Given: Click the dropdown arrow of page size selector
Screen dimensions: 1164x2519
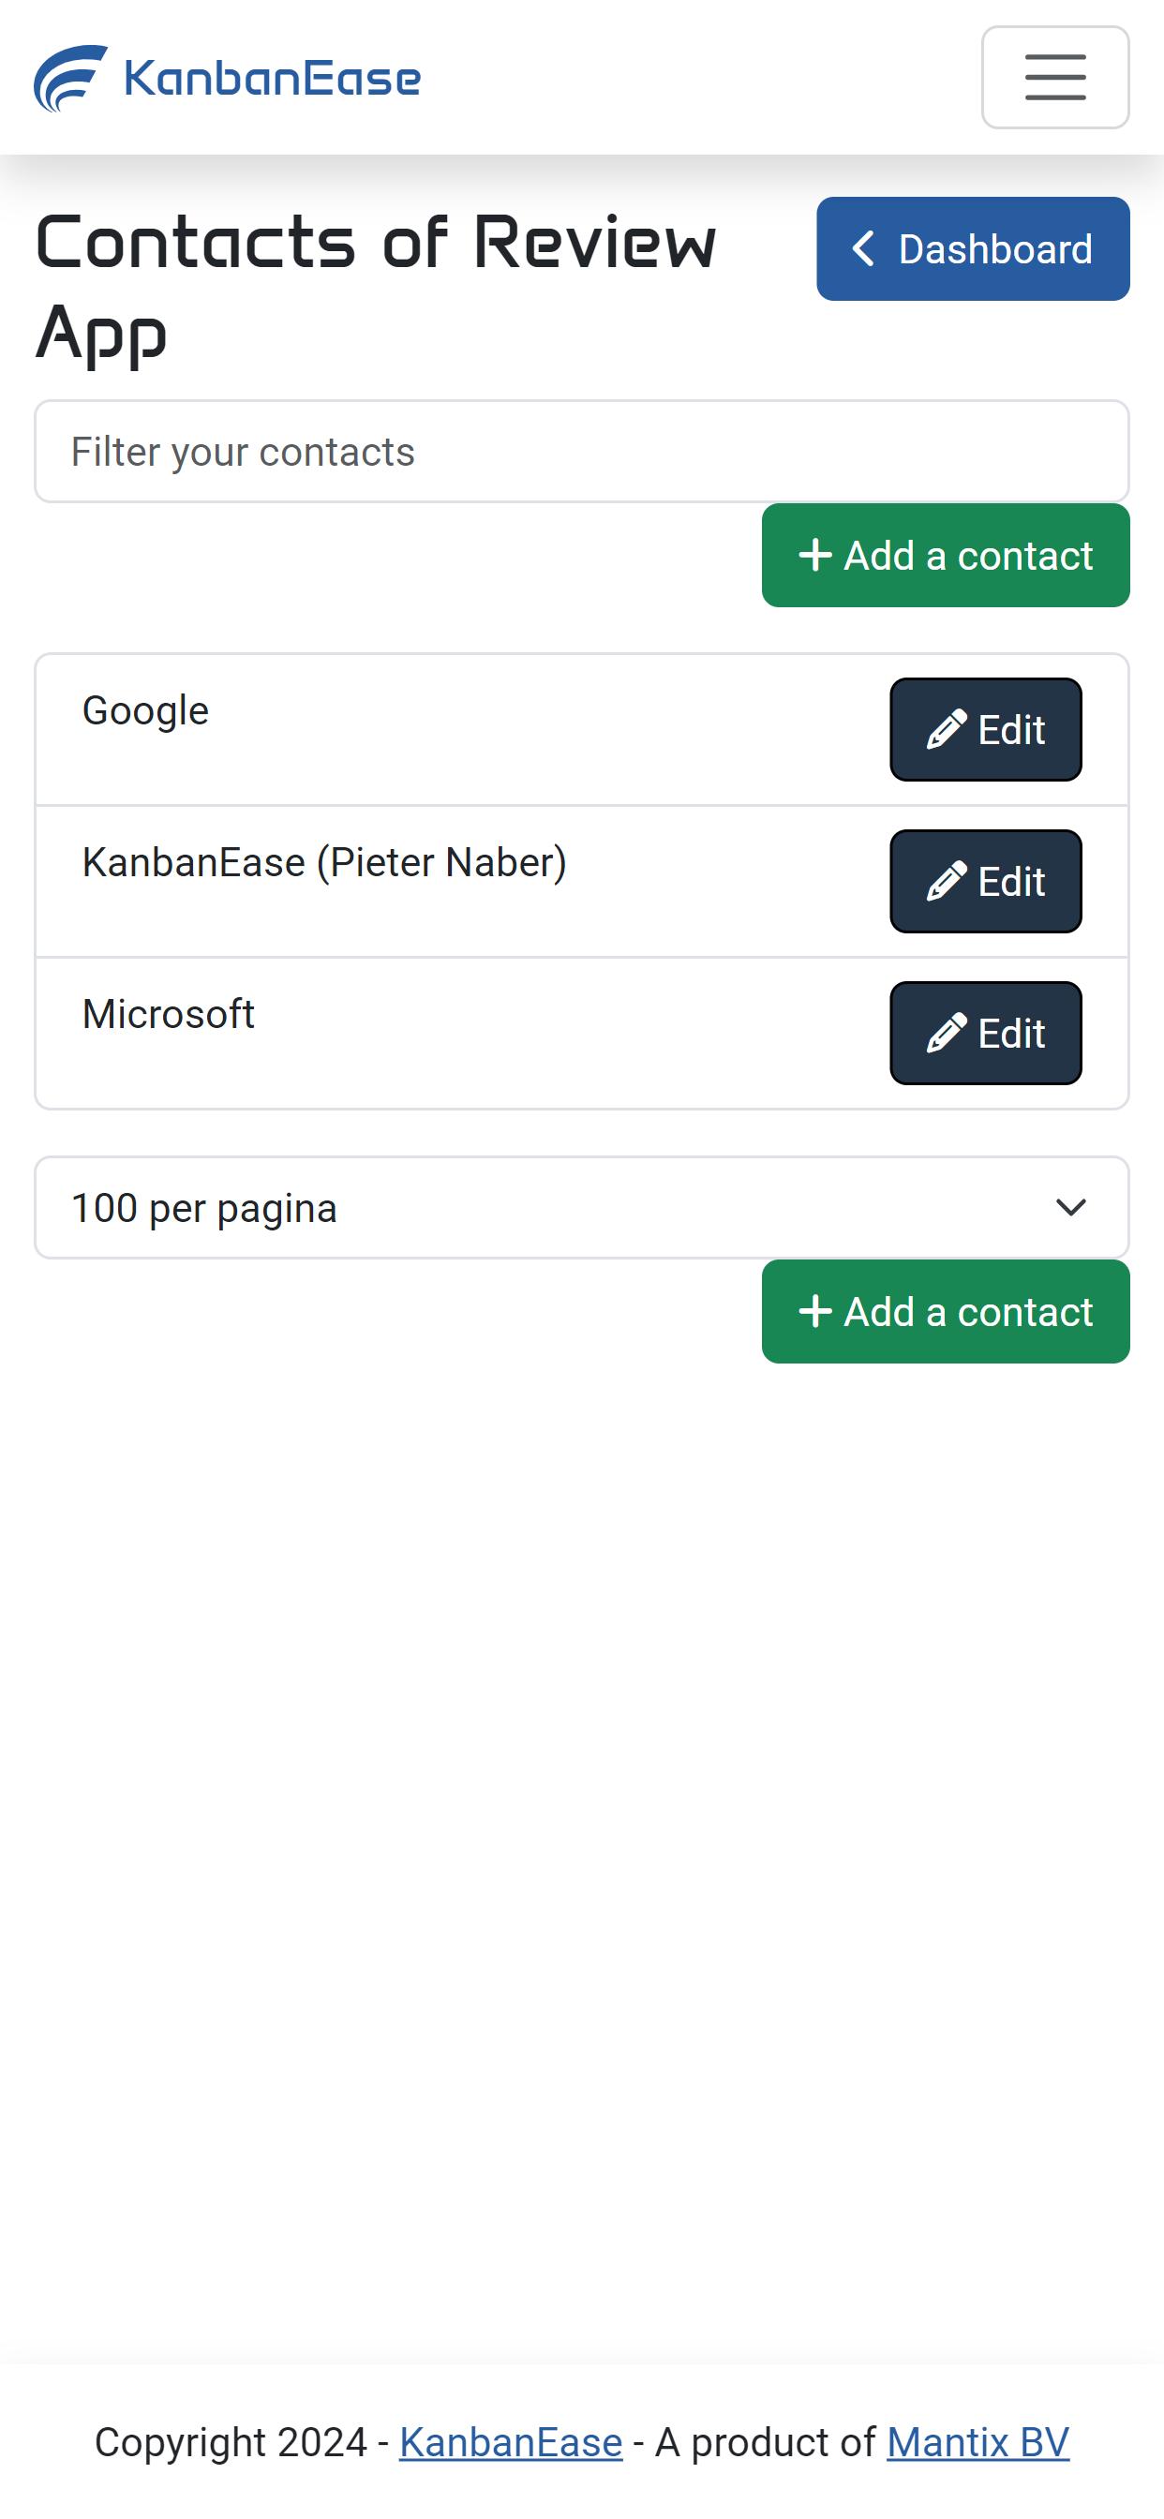Looking at the screenshot, I should 1071,1208.
